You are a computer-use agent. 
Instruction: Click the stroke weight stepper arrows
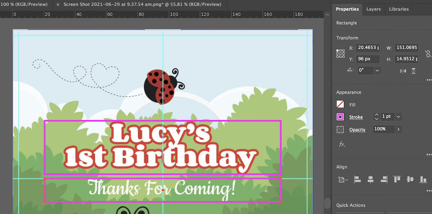[x=376, y=116]
